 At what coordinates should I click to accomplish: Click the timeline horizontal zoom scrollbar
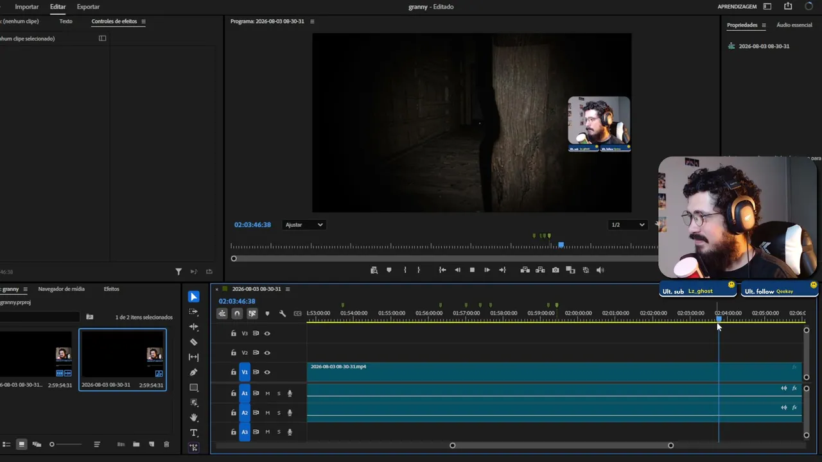coord(561,445)
